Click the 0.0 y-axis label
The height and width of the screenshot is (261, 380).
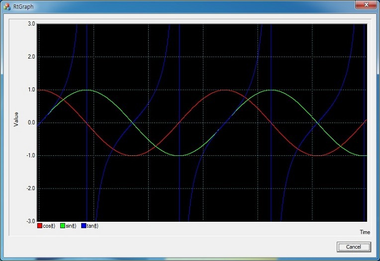pyautogui.click(x=31, y=123)
